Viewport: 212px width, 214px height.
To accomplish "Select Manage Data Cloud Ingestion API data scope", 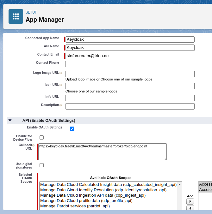I will 109,195.
